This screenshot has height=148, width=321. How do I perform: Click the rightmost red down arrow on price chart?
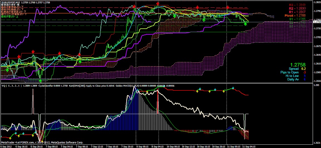[x=228, y=7]
